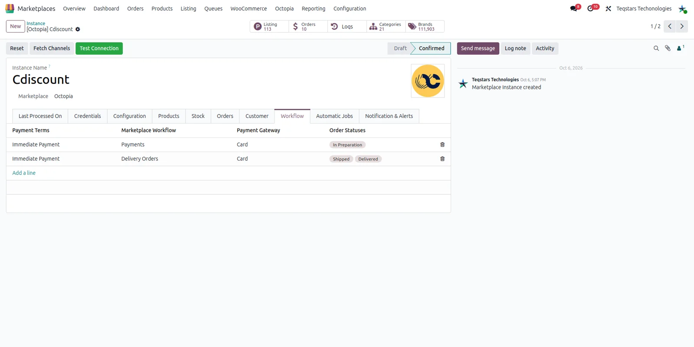Open attachments via the paperclip icon

[668, 49]
